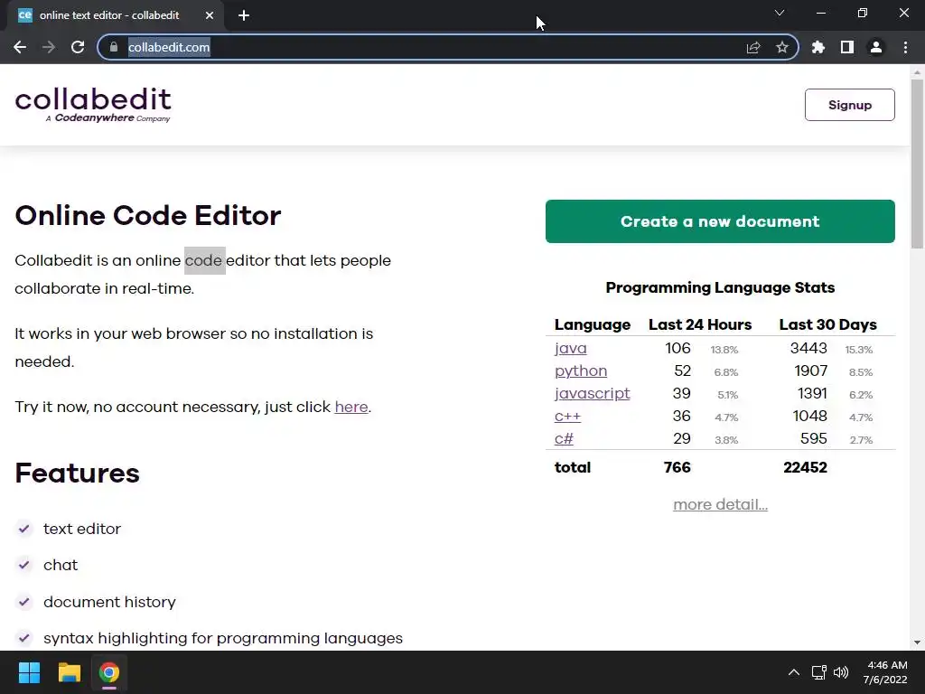This screenshot has width=925, height=694.
Task: Open the c++ language link
Action: pyautogui.click(x=567, y=416)
